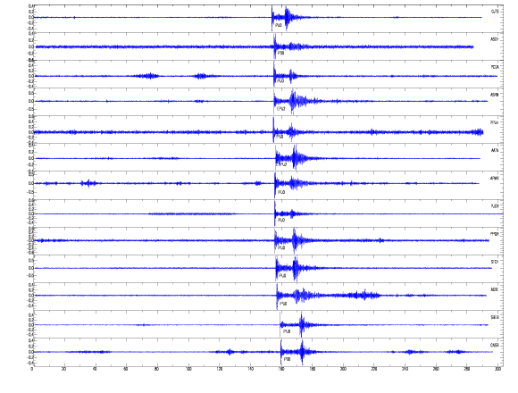The height and width of the screenshot is (393, 518).
Task: Select the large S-wave arrival on the ninth trace
Action: coord(295,240)
